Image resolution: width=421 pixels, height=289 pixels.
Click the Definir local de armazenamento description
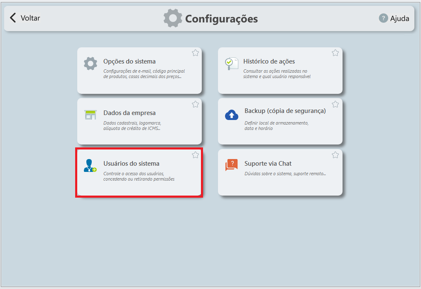click(277, 126)
